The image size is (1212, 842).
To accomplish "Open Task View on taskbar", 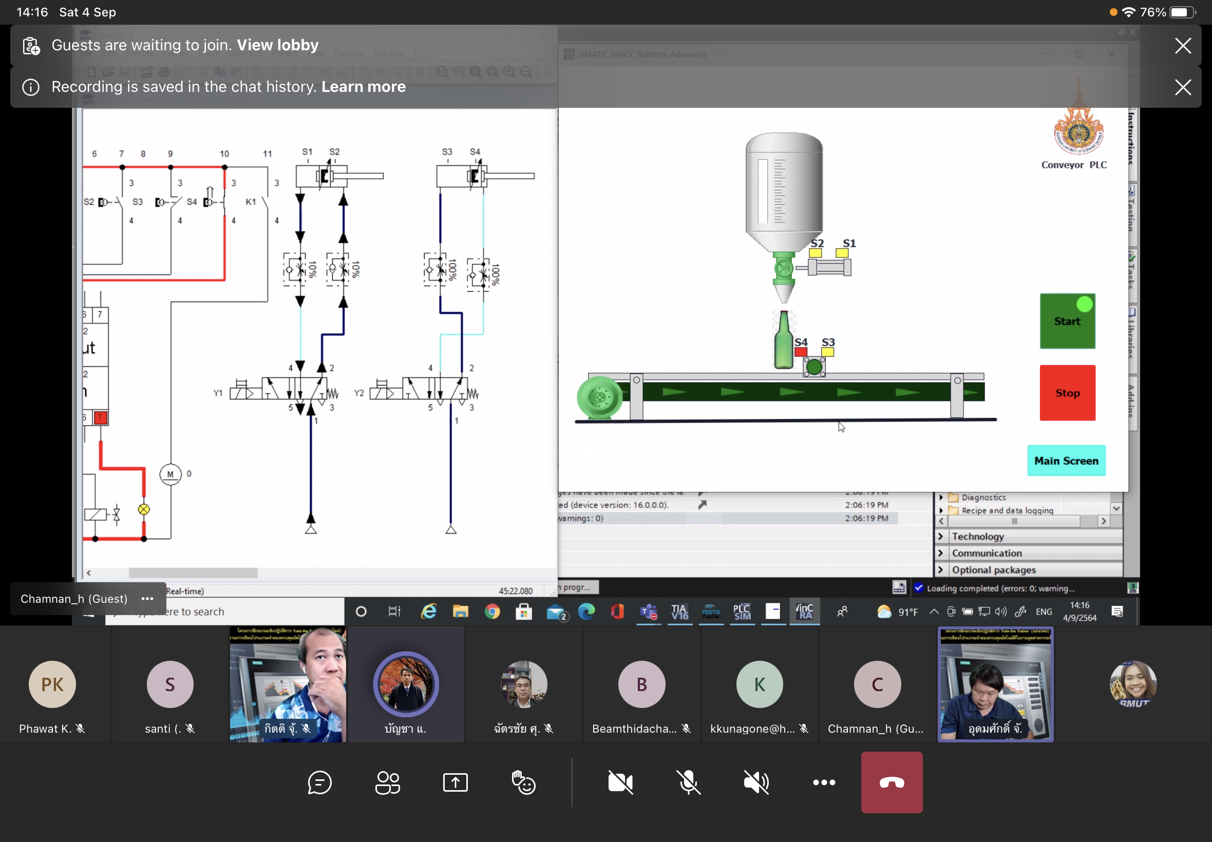I will point(394,611).
